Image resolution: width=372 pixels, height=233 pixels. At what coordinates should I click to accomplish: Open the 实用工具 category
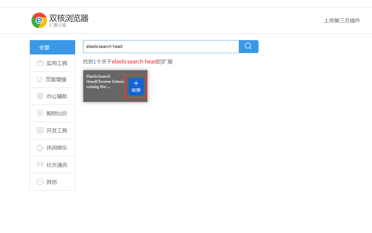pyautogui.click(x=52, y=63)
